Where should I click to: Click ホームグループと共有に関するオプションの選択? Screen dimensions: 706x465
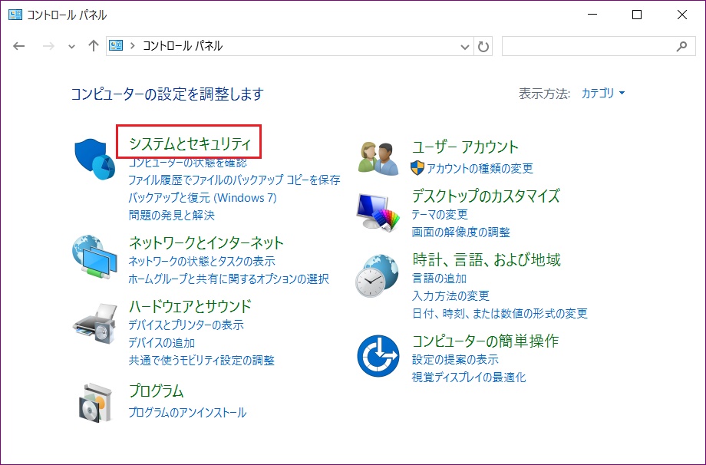(229, 279)
